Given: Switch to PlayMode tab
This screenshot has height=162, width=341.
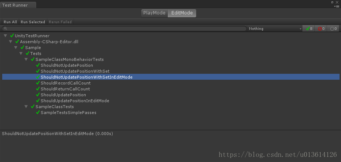Looking at the screenshot, I should pos(154,13).
